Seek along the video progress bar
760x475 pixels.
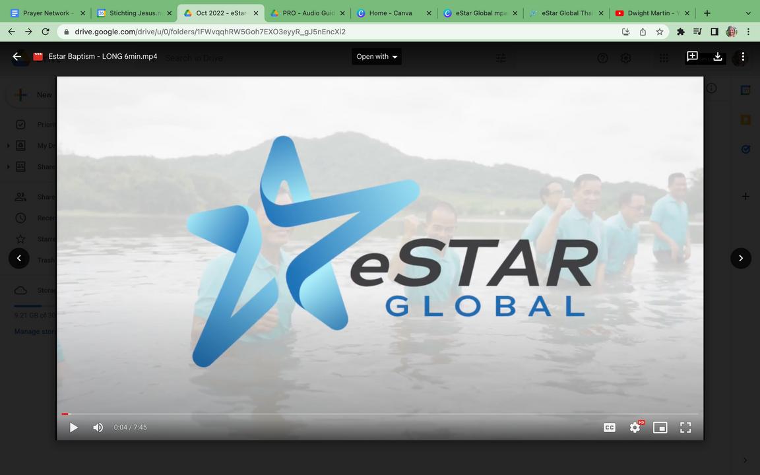(x=380, y=414)
